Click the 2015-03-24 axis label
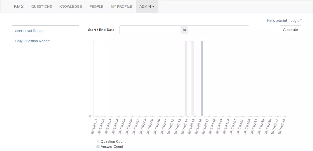 point(254,126)
